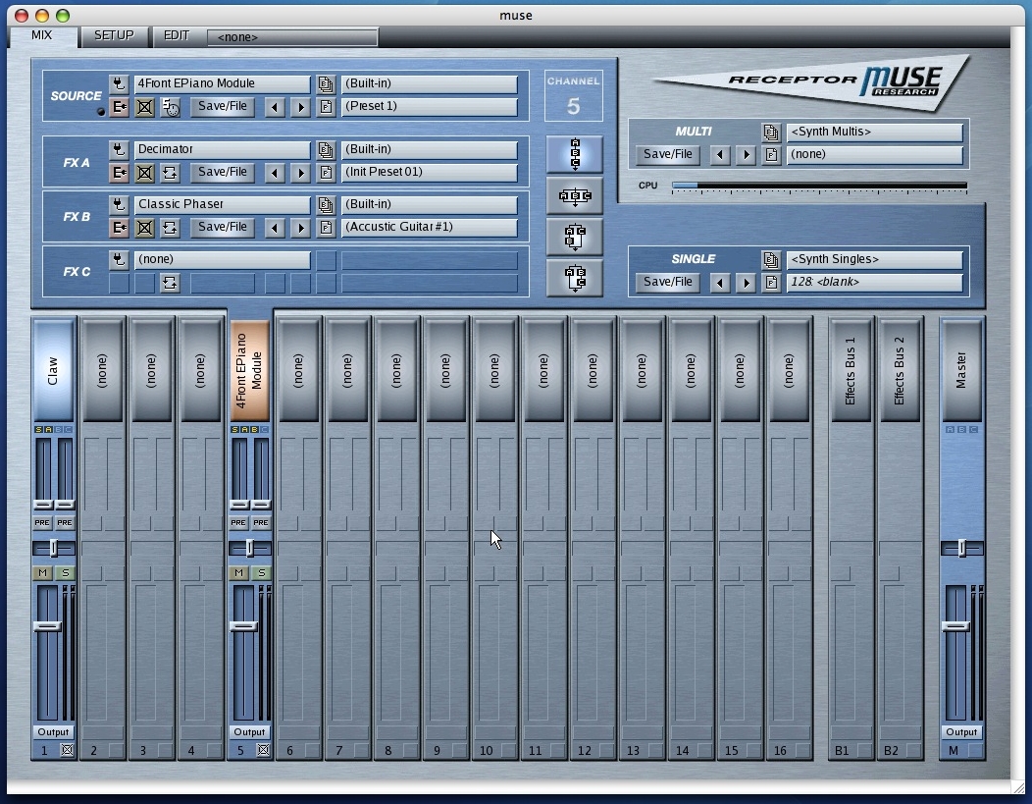Click the FX B preset page icon
1032x804 pixels.
click(326, 228)
